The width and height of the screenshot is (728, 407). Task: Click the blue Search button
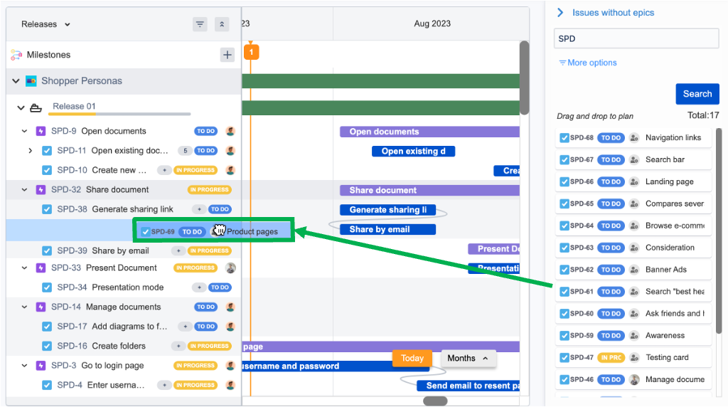697,94
